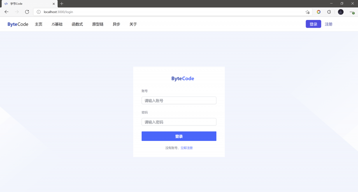This screenshot has width=358, height=192.
Task: Open the JS基础 nav item
Action: [57, 24]
